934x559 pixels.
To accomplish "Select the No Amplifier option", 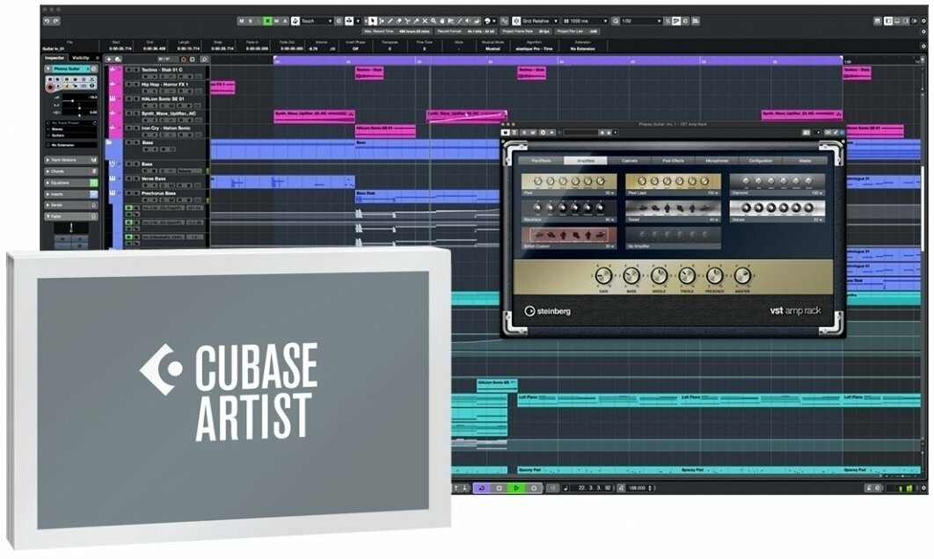I will (x=673, y=237).
